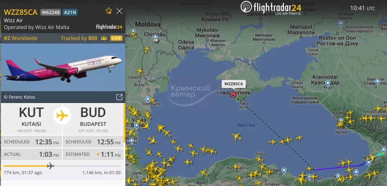Click the A21N aircraft type badge

(70, 12)
